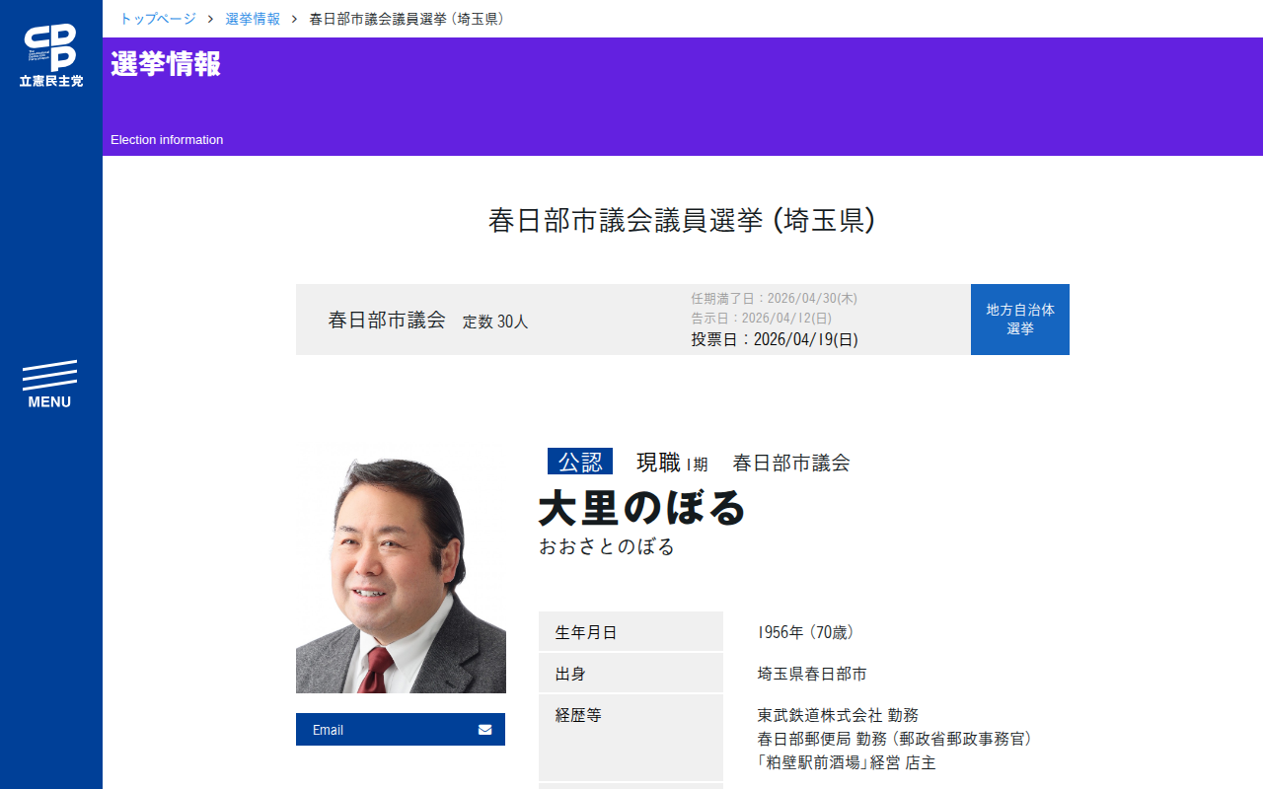The width and height of the screenshot is (1263, 789).
Task: Click the reading おおさとのぼる
Action: pos(607,546)
